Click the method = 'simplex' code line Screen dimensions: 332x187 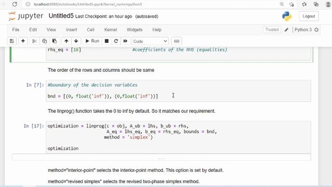[128, 137]
